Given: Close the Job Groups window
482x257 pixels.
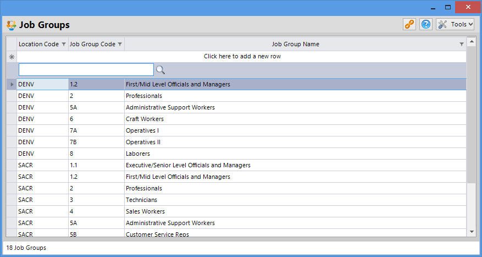Looking at the screenshot, I should point(468,7).
